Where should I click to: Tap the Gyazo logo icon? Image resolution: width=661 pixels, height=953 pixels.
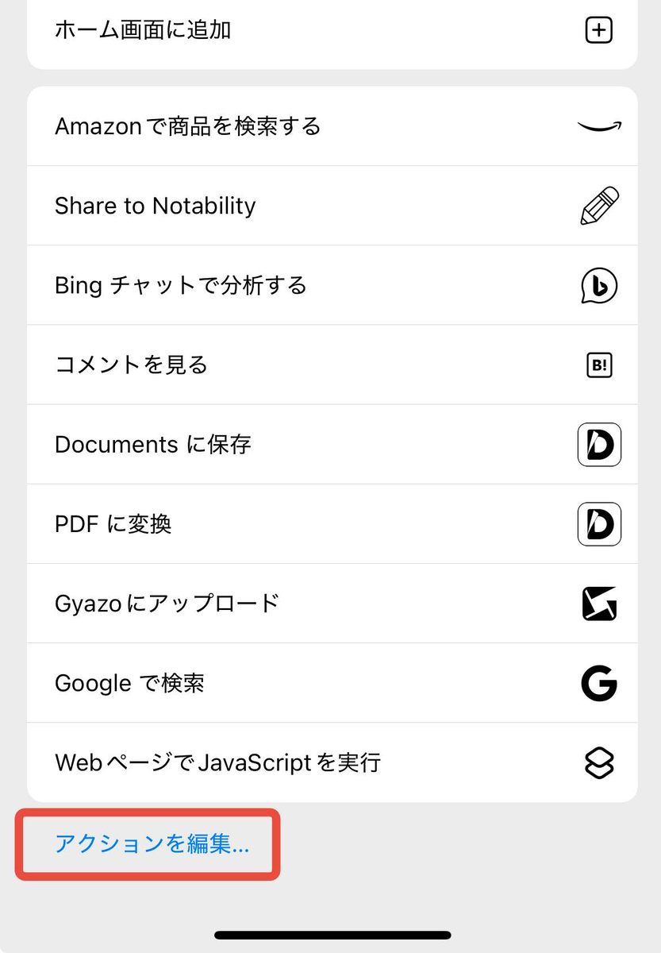click(x=599, y=604)
